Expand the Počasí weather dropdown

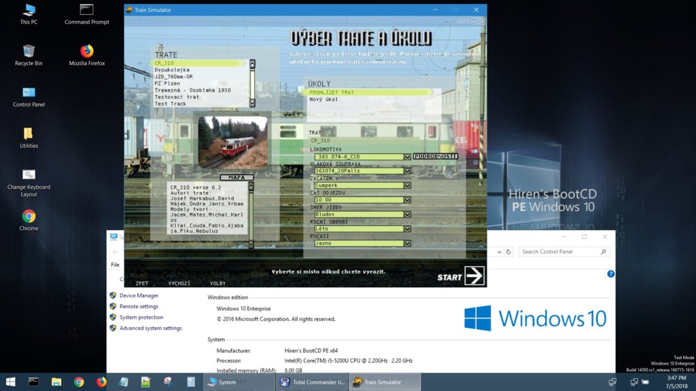407,243
